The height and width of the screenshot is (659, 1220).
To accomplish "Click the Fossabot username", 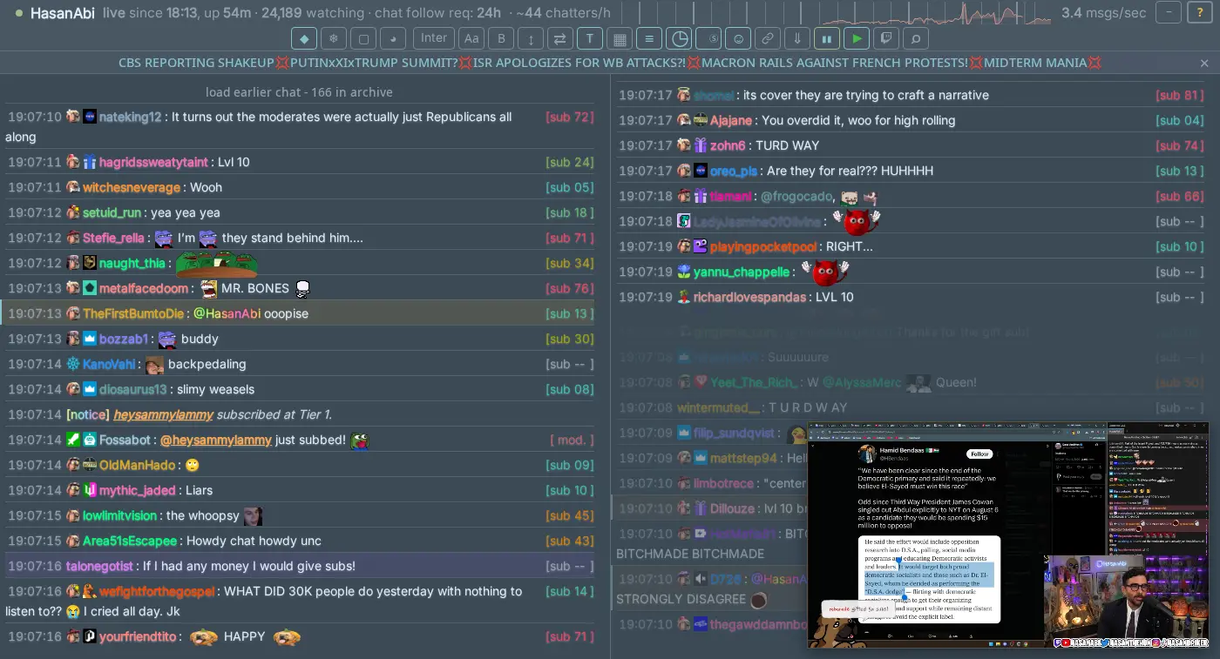I will (125, 440).
